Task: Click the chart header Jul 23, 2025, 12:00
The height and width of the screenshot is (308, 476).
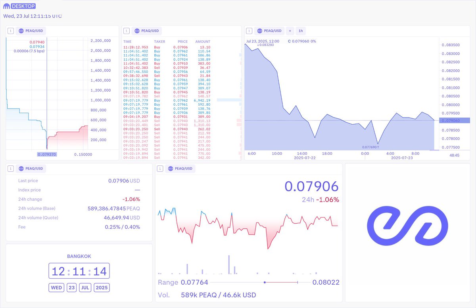Action: (263, 41)
